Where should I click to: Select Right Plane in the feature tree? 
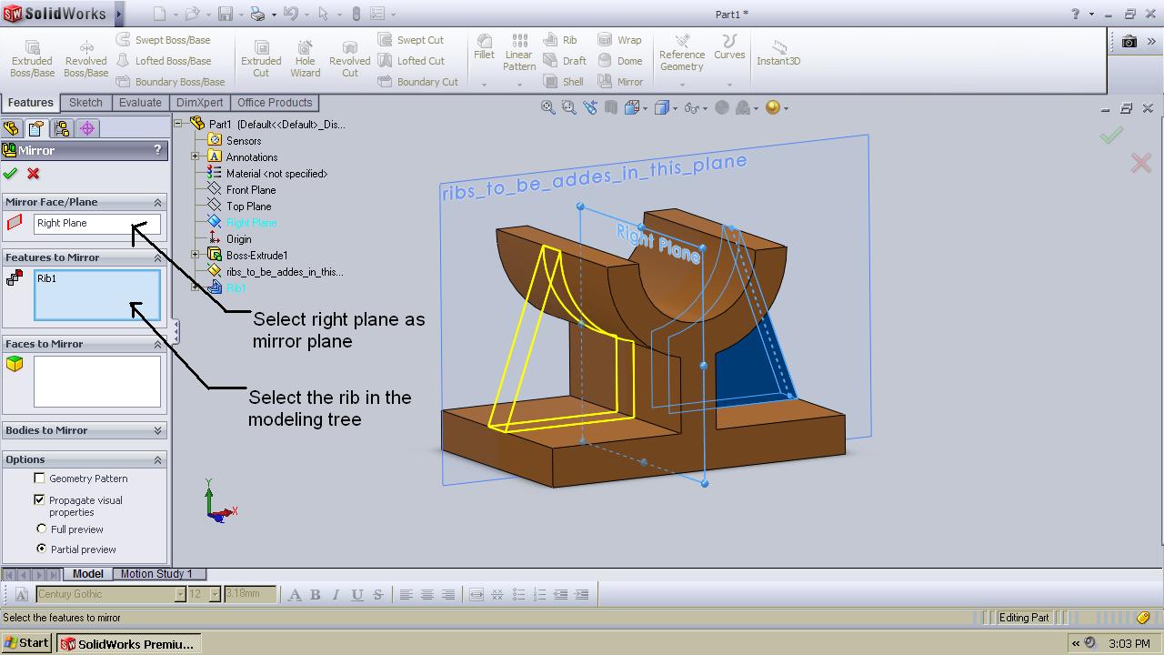(x=251, y=222)
